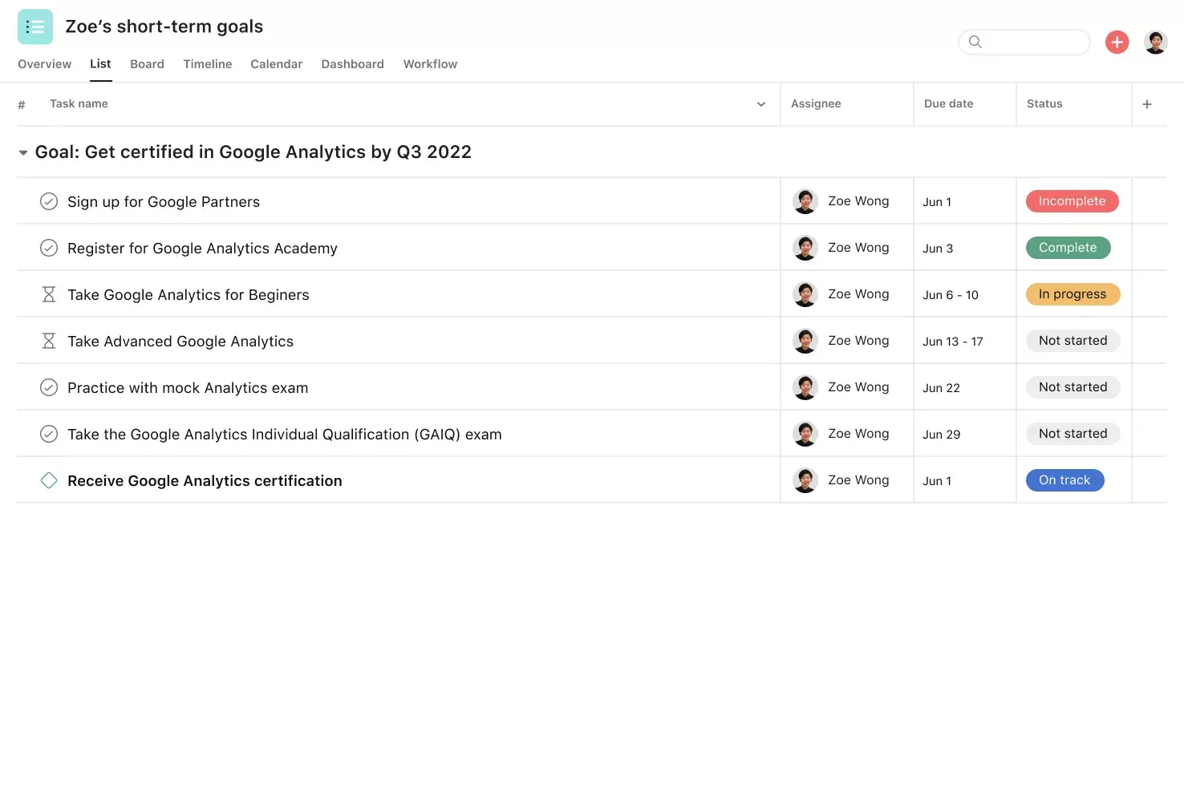
Task: Click assignee avatar for Take Advanced Google Analytics
Action: coord(805,341)
